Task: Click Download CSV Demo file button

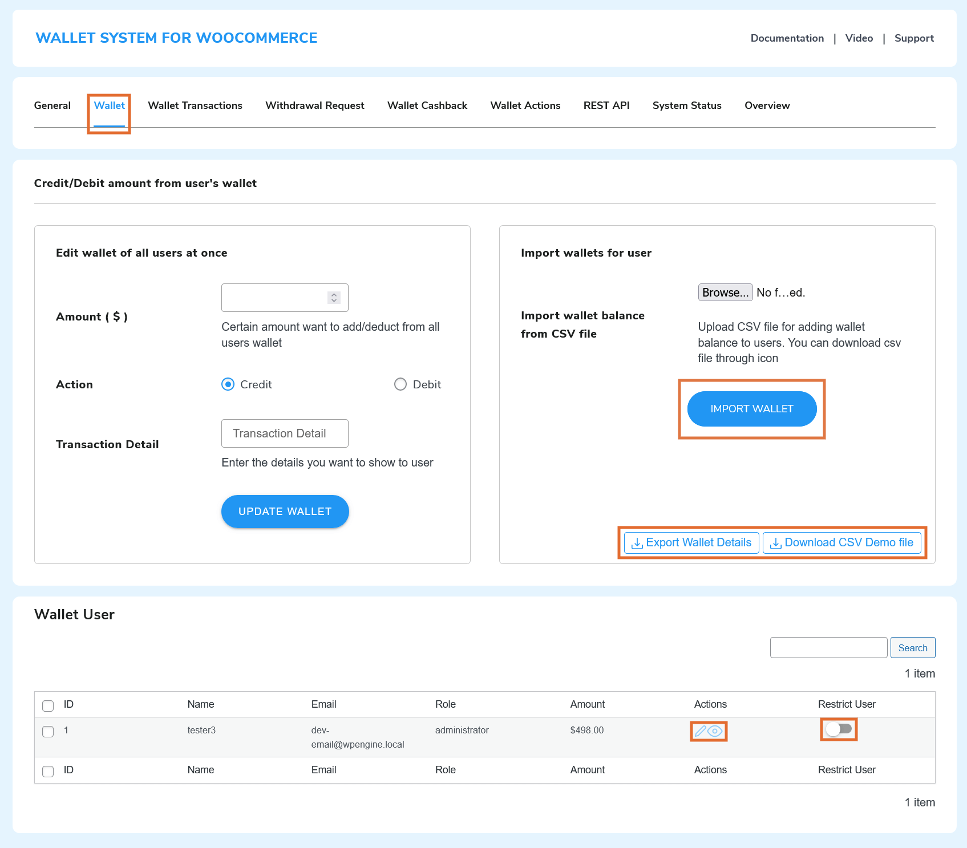Action: [x=842, y=543]
